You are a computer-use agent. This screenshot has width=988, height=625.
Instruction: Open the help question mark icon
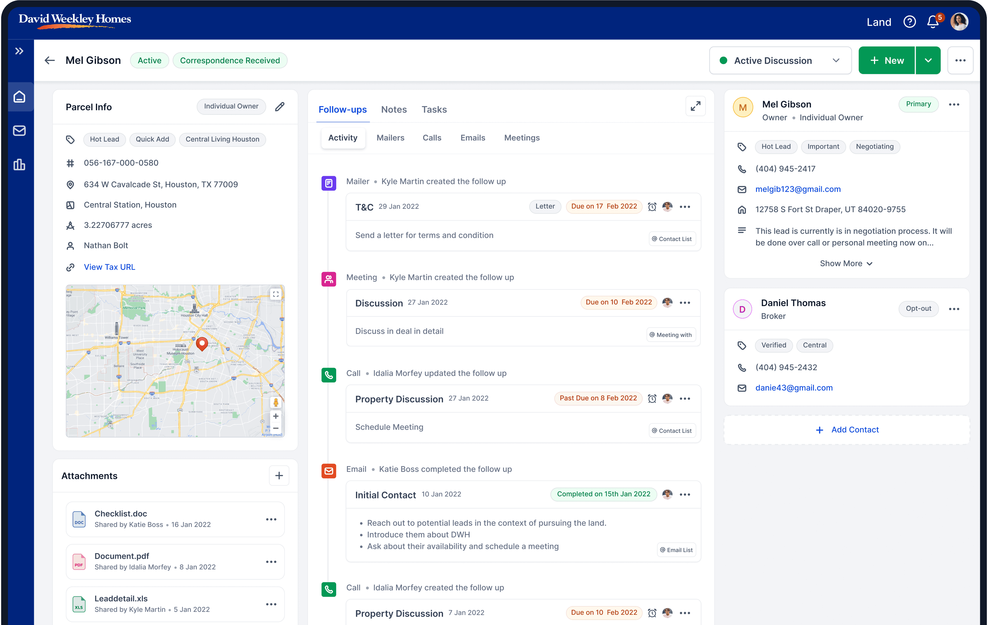coord(909,22)
